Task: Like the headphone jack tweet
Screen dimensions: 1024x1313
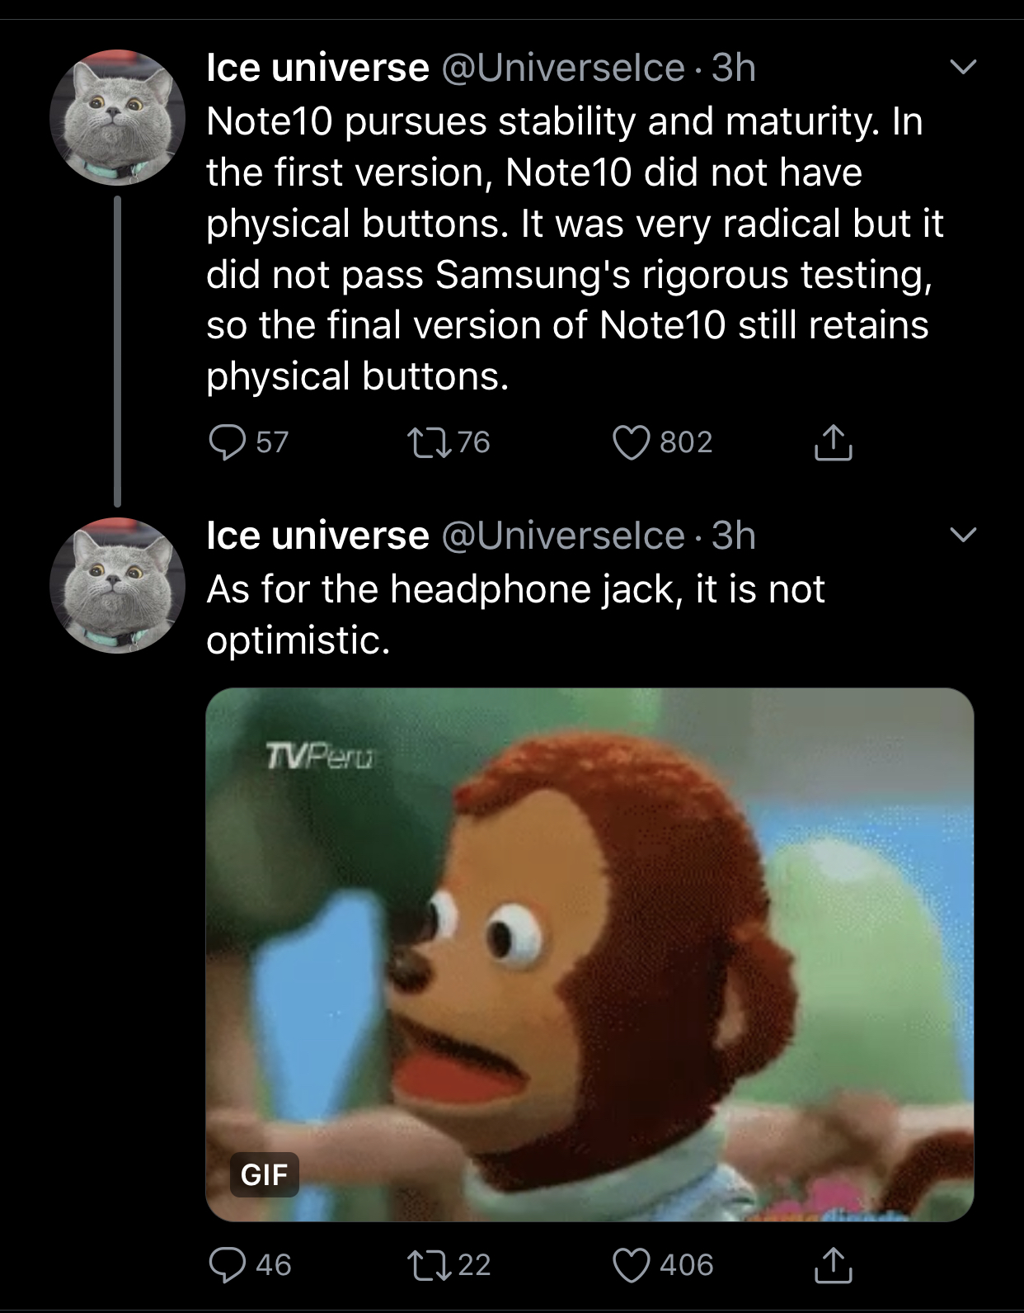Action: (x=632, y=1265)
